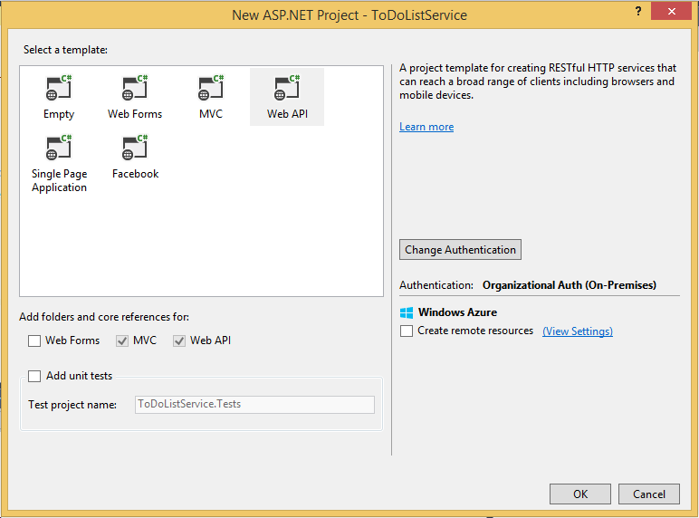Viewport: 699px width, 518px height.
Task: Pick the MVC template icon
Action: click(211, 88)
